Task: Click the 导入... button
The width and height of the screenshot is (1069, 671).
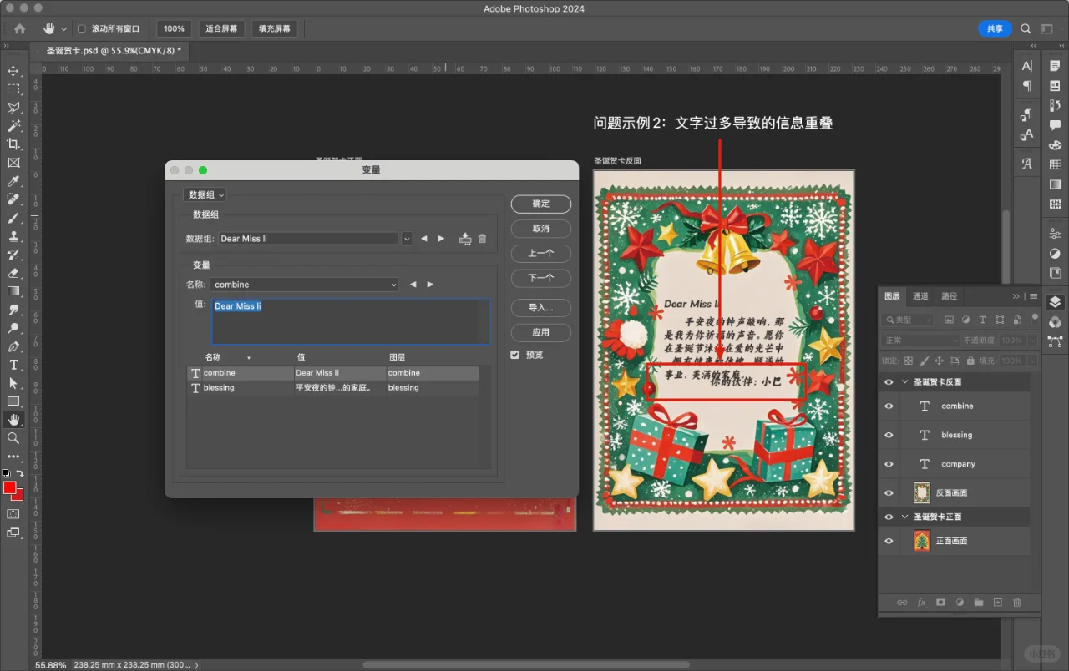Action: (x=541, y=307)
